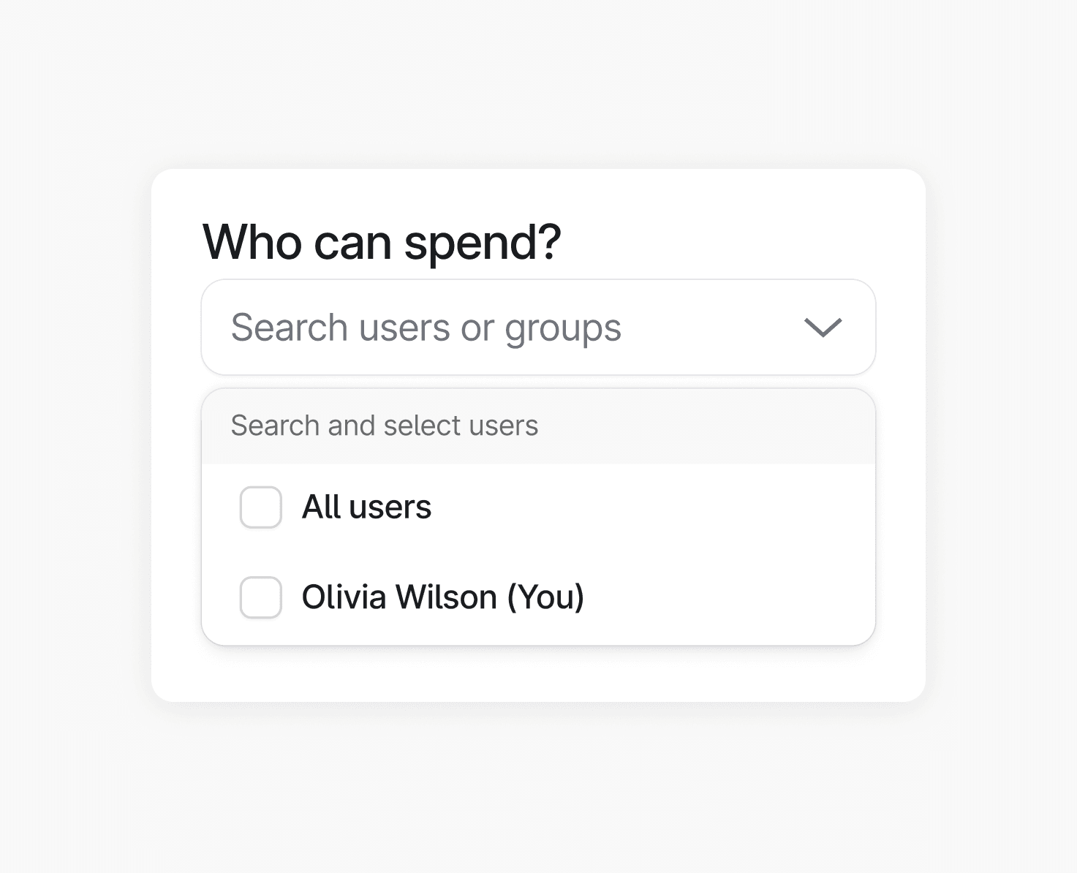Toggle the All users selection box
The image size is (1077, 873).
click(x=260, y=507)
